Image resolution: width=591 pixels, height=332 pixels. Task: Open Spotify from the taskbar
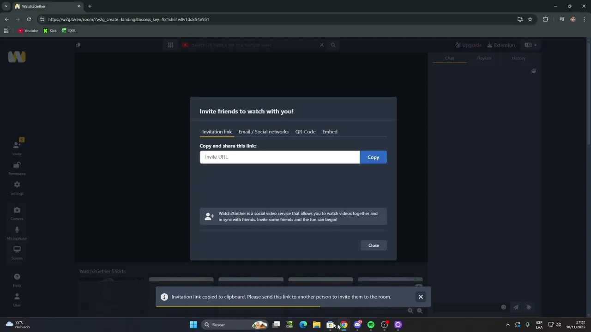[371, 325]
